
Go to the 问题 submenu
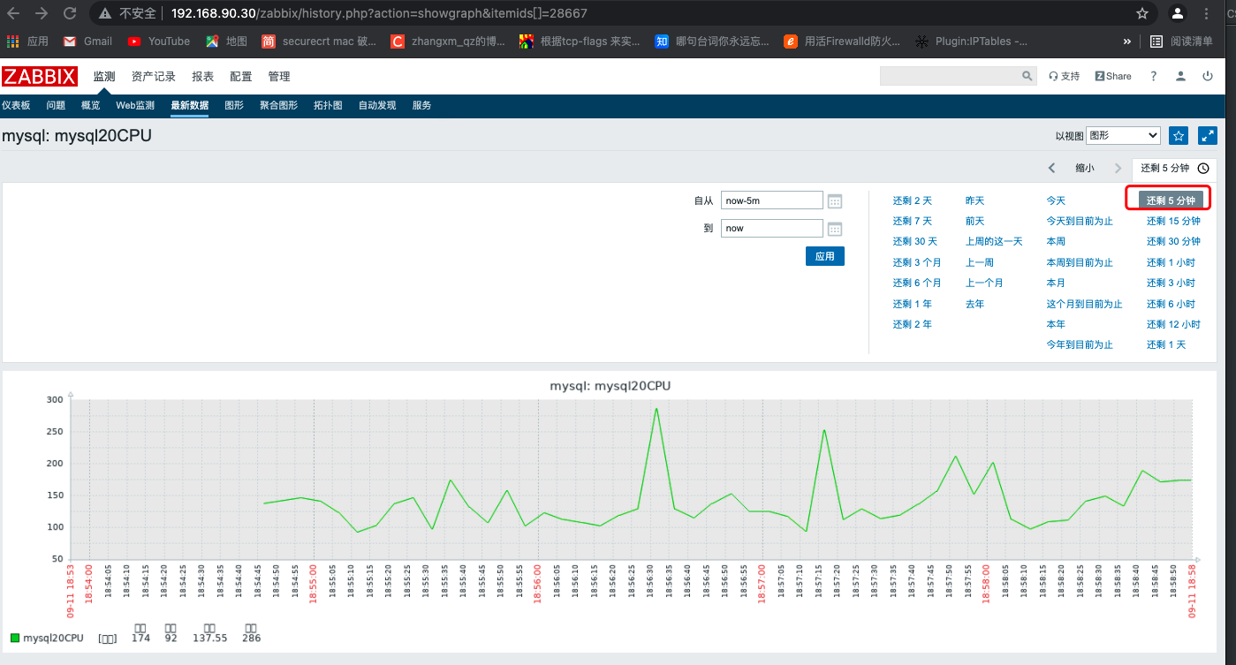56,105
